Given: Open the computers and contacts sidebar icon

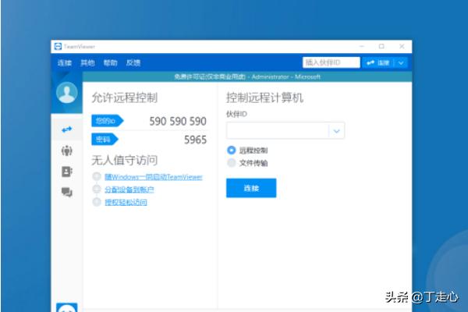Looking at the screenshot, I should [x=67, y=172].
